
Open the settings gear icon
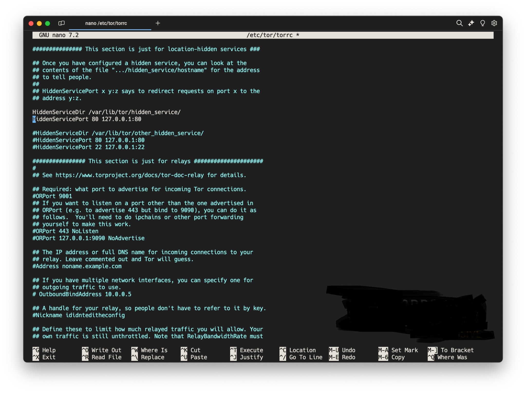click(x=494, y=23)
